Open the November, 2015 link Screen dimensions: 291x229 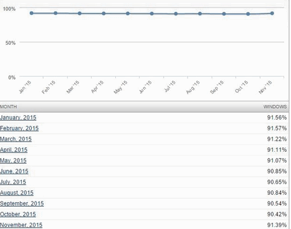point(21,225)
